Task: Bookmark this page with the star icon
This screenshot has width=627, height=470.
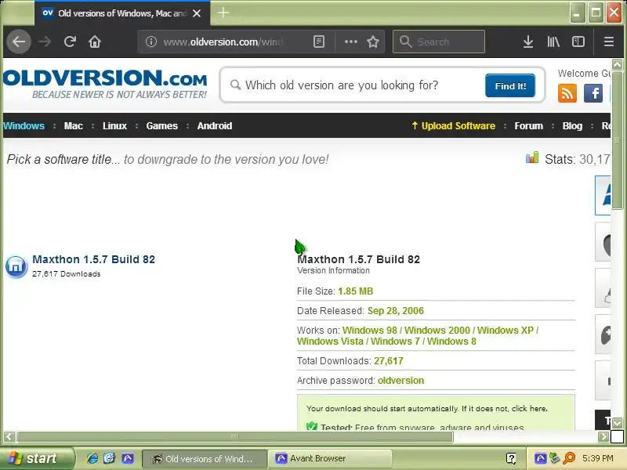Action: click(x=373, y=42)
